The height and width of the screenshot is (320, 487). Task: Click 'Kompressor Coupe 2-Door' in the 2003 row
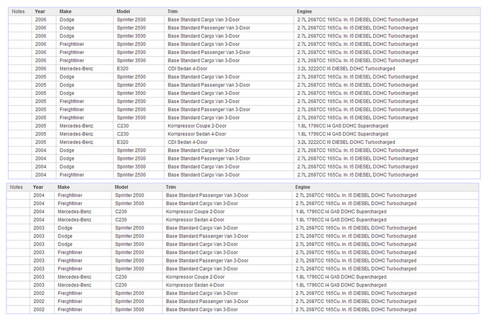195,277
